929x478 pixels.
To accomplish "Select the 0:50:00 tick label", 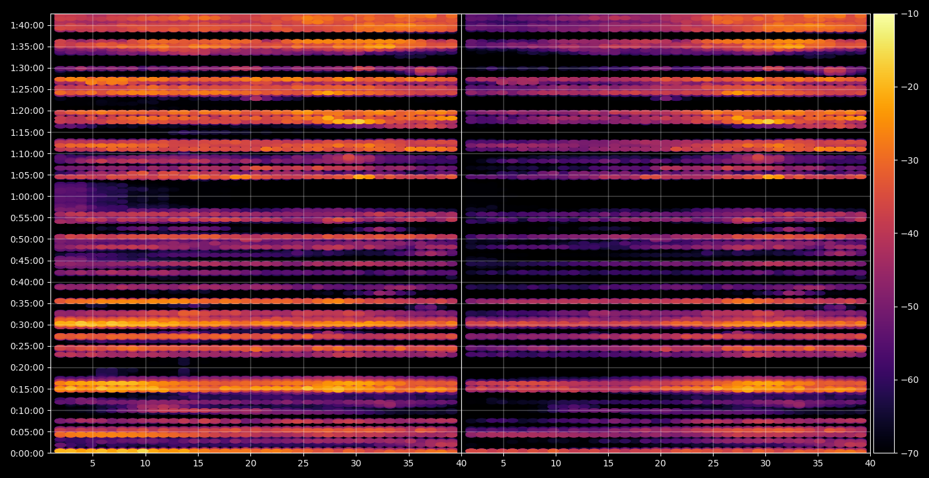I will pos(27,239).
